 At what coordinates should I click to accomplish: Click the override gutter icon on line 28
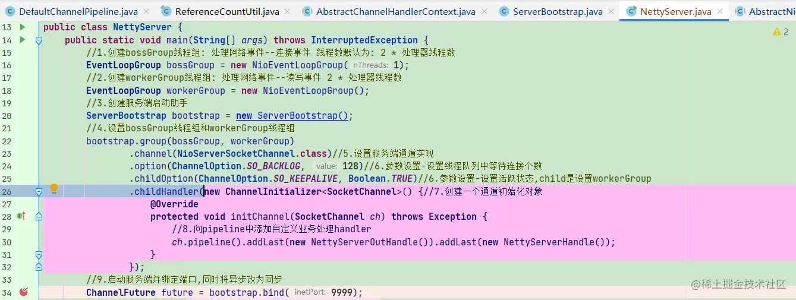click(21, 216)
